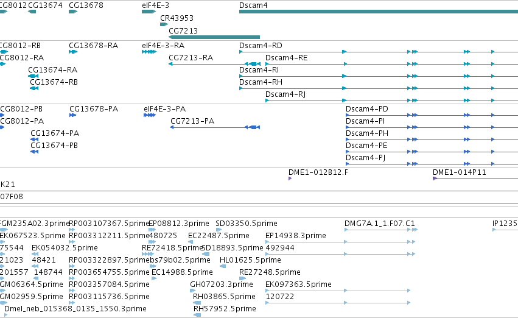Screen dimensions: 518x318
Task: Select the RH03865.5prime EST glyph
Action: coord(197,303)
